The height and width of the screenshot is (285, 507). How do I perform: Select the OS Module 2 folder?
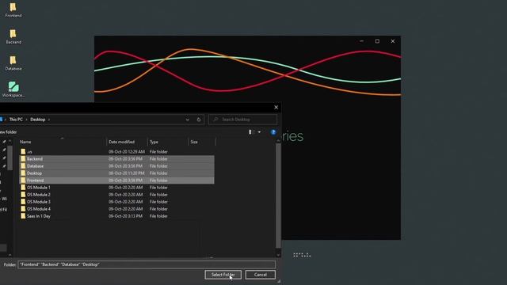[x=116, y=195]
